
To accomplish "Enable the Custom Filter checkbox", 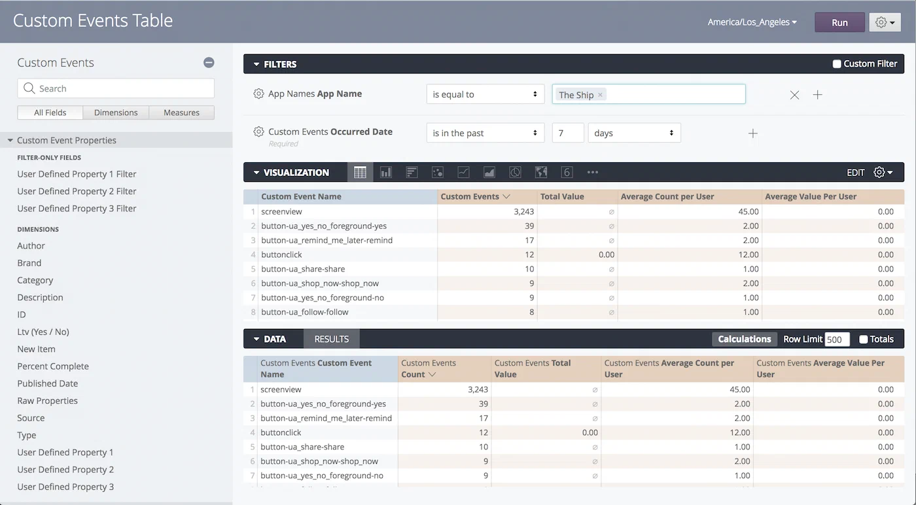I will tap(836, 64).
